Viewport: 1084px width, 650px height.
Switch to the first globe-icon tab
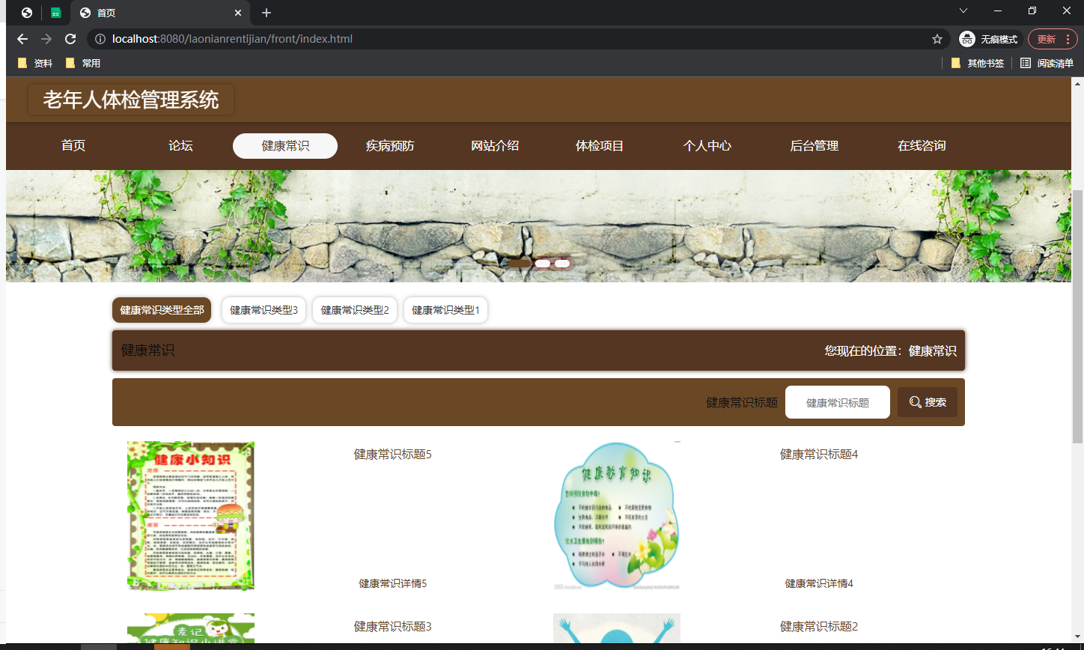tap(27, 13)
